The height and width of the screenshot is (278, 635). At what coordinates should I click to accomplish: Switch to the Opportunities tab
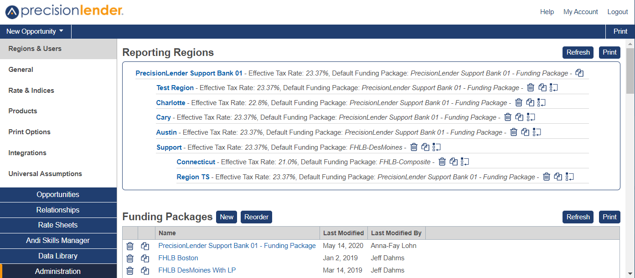click(x=58, y=195)
